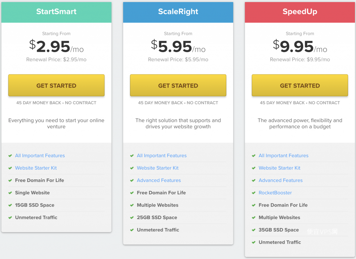Viewport: 356px width, 259px height.
Task: Click checkmark icon beside Single Website
Action: pyautogui.click(x=10, y=193)
